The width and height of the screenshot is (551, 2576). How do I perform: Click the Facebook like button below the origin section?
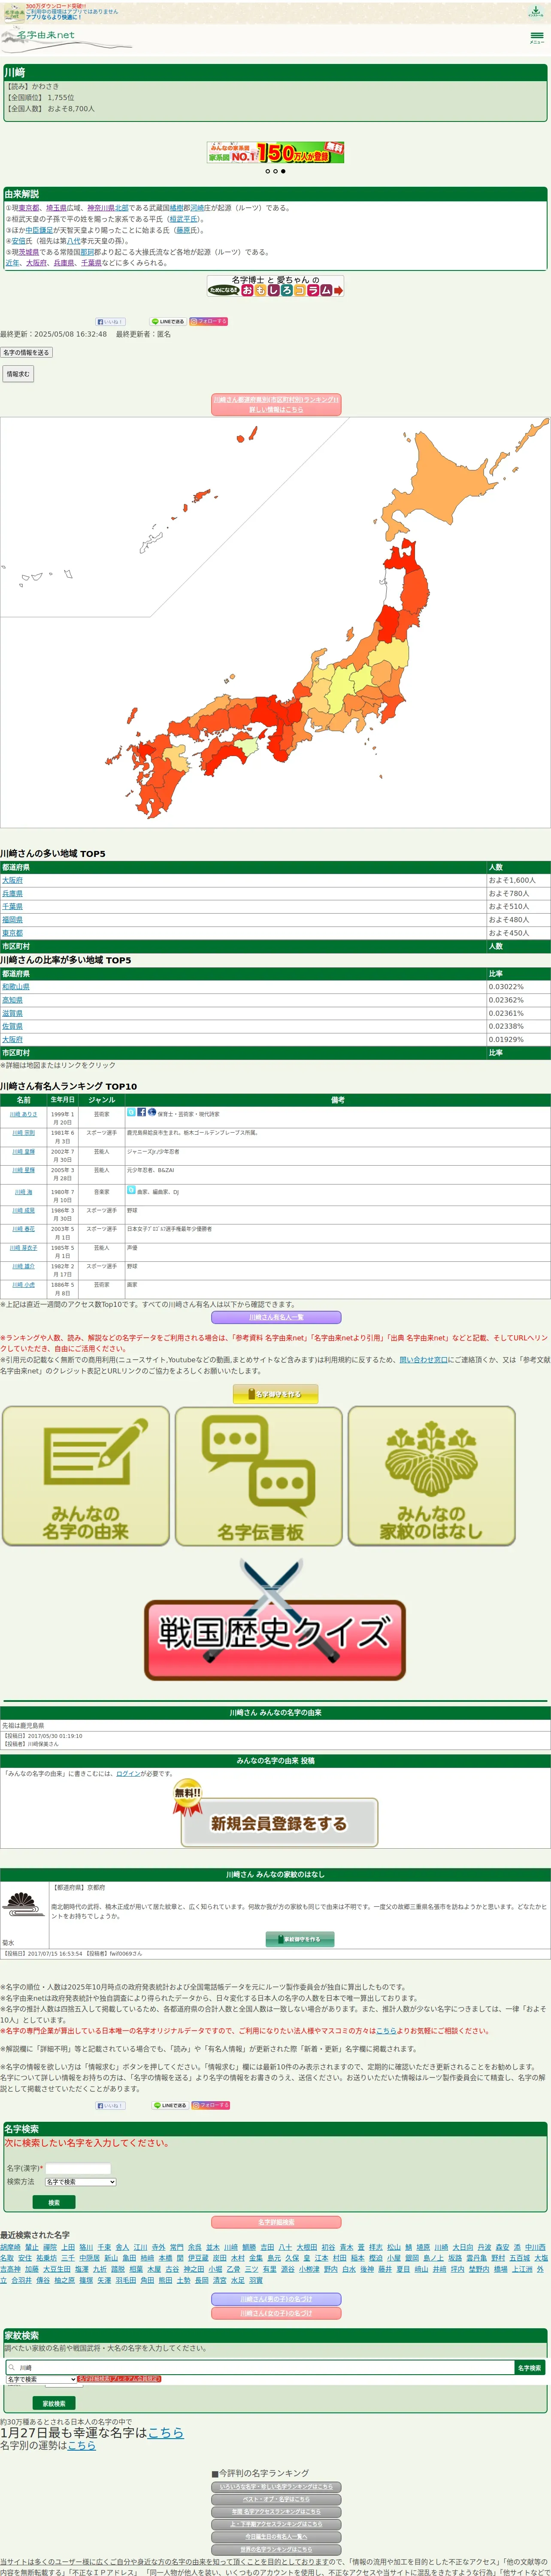click(x=110, y=322)
